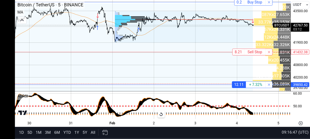The width and height of the screenshot is (310, 139).
Task: Click the Sell Stop price 41432.38 tag
Action: point(300,52)
